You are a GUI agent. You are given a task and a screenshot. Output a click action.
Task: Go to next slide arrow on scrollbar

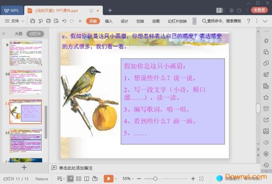[x=258, y=155]
